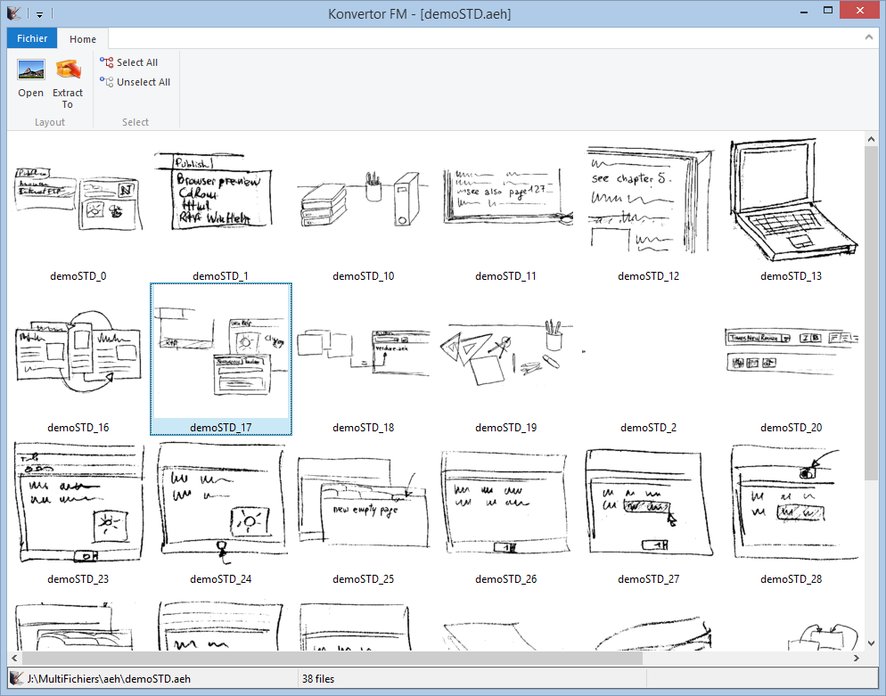This screenshot has width=886, height=696.
Task: Click the vertical scrollbar thumb
Action: [871, 313]
